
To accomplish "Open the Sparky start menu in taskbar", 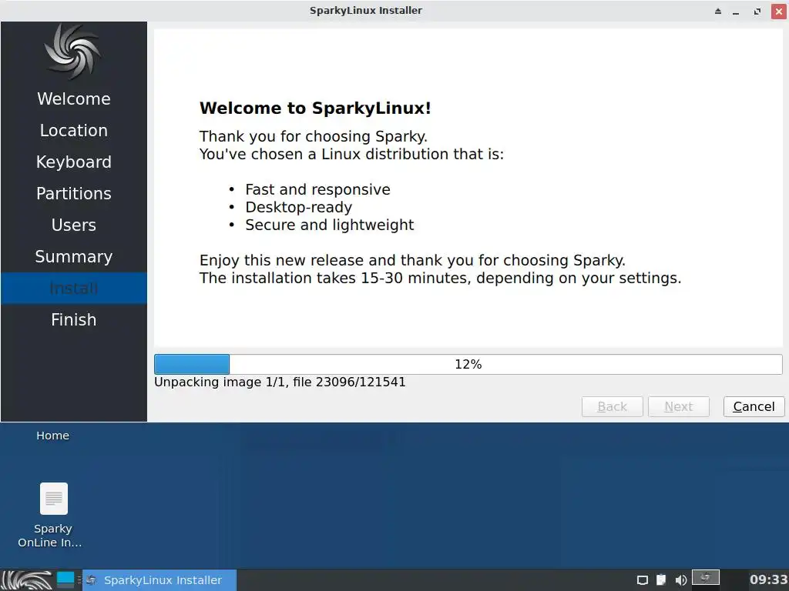I will click(27, 580).
